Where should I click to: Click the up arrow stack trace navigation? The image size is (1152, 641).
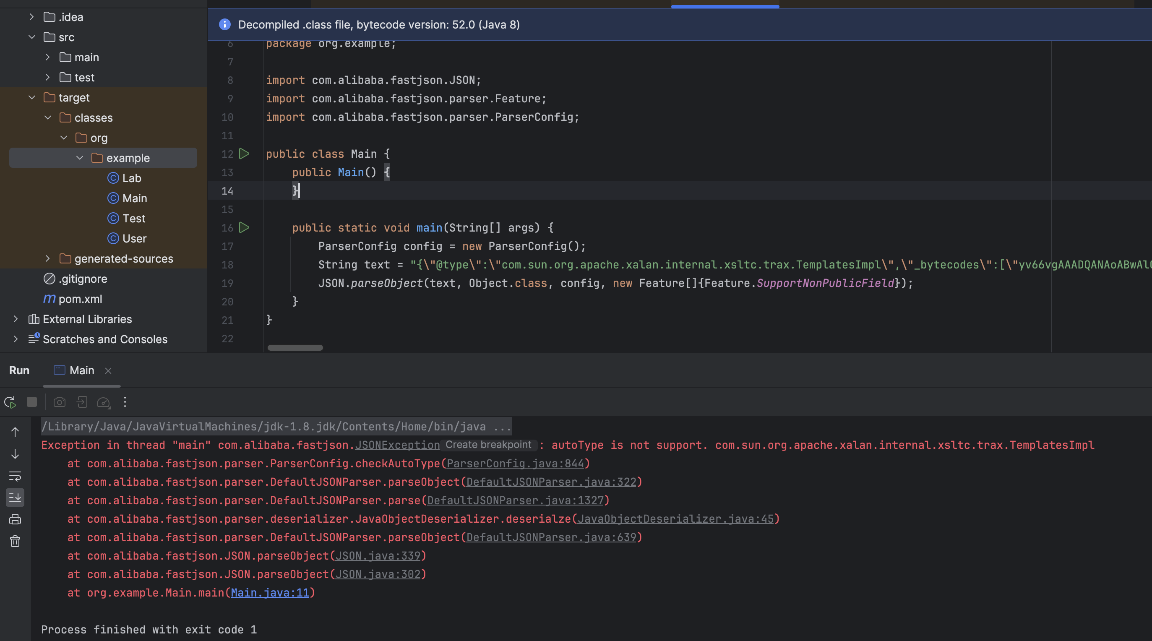pyautogui.click(x=15, y=432)
